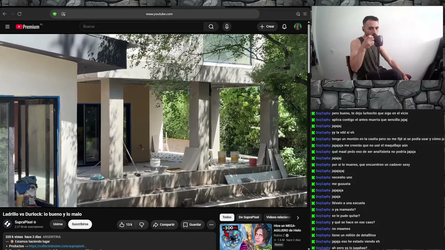Open the SupraPixel channel name link

pyautogui.click(x=24, y=222)
